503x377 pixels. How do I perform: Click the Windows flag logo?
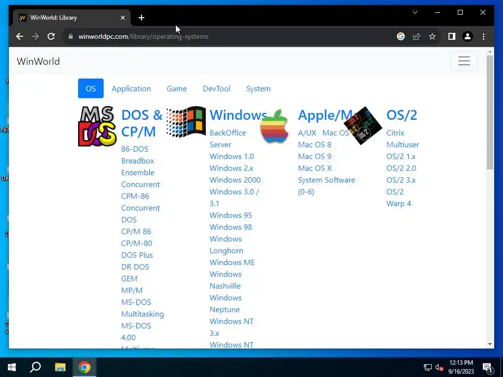186,122
